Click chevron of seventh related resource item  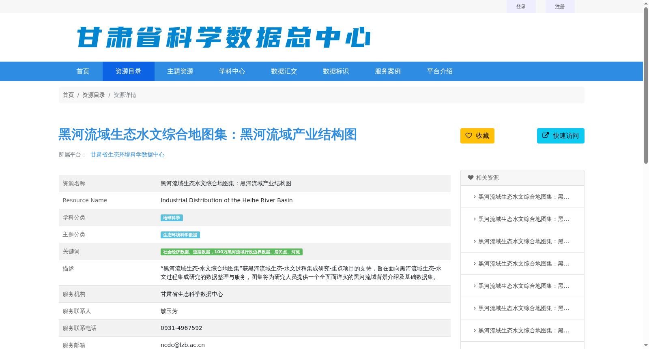coord(475,330)
